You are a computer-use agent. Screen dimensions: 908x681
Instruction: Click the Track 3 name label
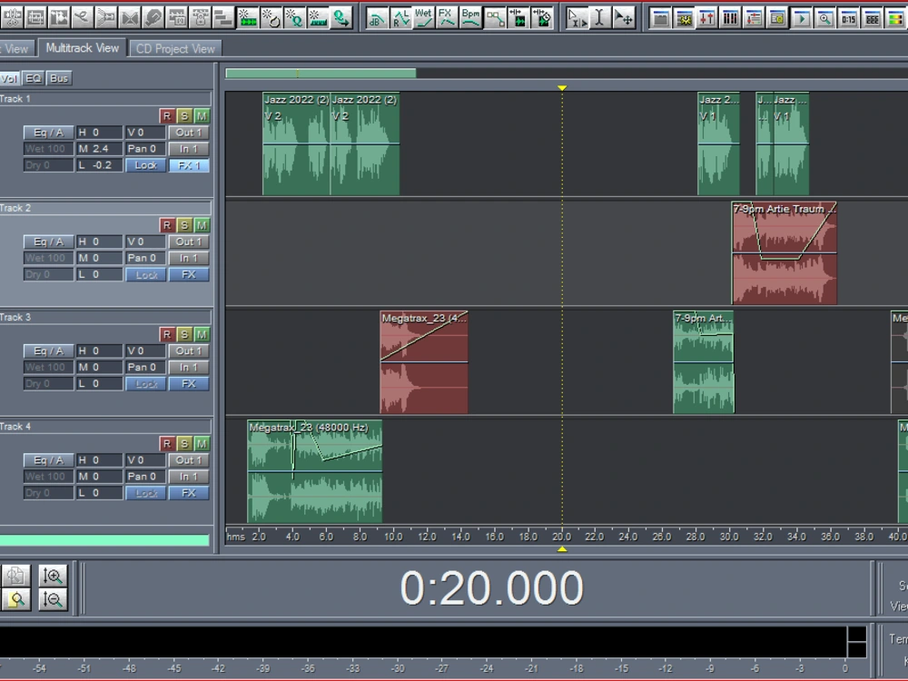coord(15,317)
